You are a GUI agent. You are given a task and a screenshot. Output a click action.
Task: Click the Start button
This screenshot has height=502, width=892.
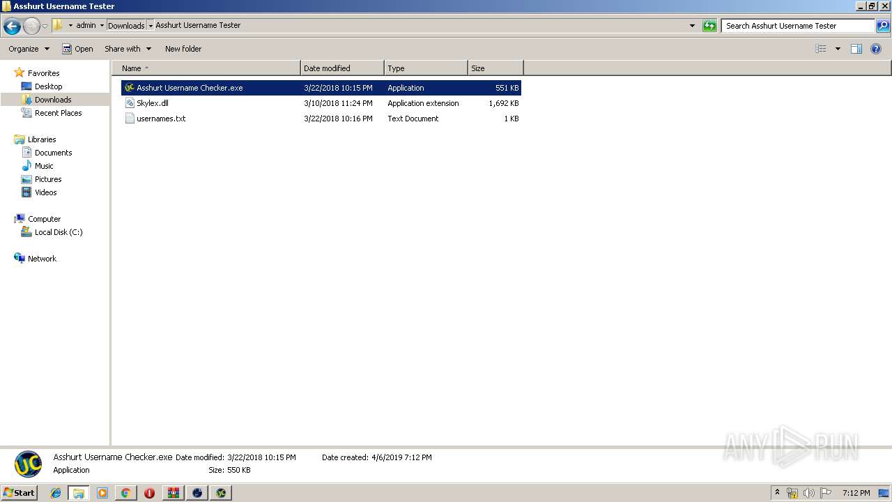click(20, 492)
